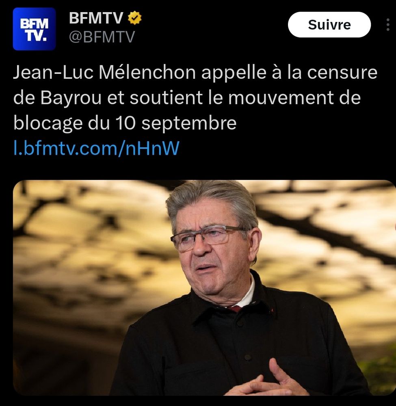Click the Suivre follow button
Viewport: 396px width, 406px height.
tap(329, 25)
